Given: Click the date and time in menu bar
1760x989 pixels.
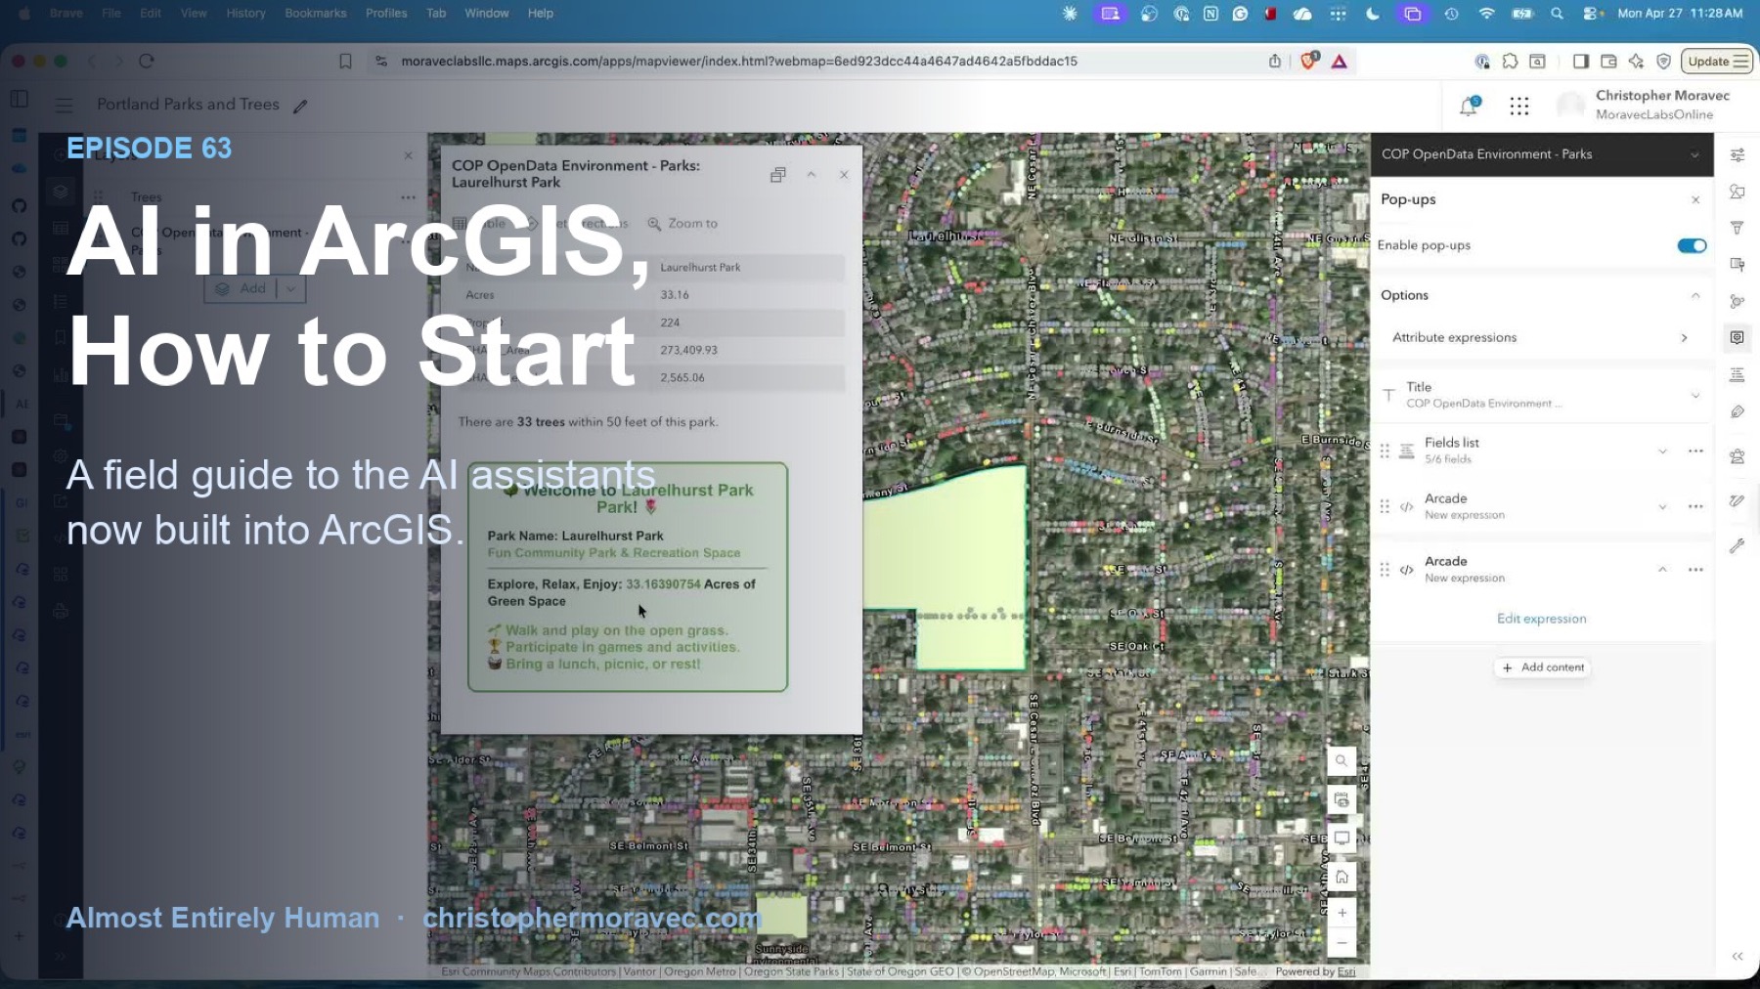Looking at the screenshot, I should pos(1680,14).
